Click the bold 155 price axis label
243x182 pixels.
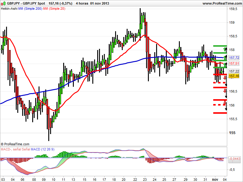tap(232, 133)
